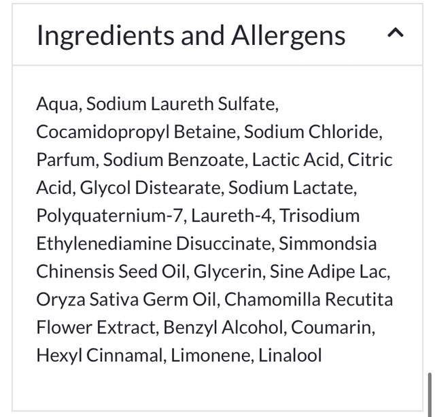The height and width of the screenshot is (417, 435).
Task: Click Sodium Laureth Sulfate text
Action: click(x=181, y=104)
